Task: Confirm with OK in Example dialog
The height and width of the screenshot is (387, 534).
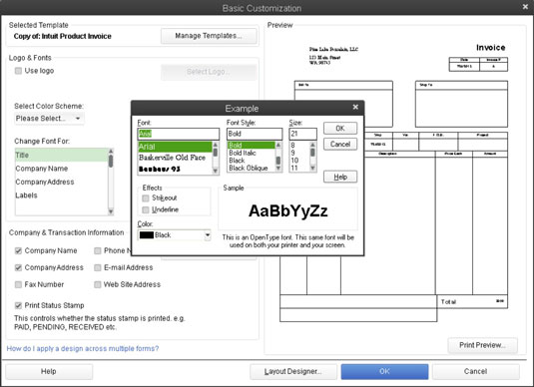Action: point(340,129)
